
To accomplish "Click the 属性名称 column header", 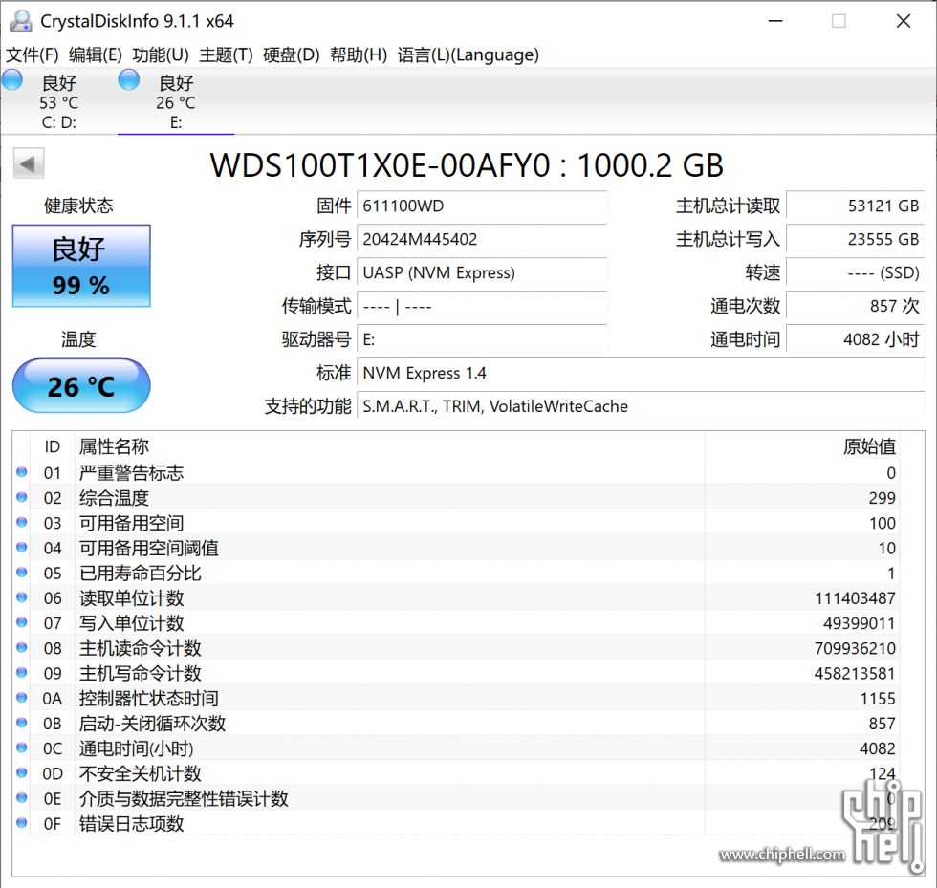I will click(389, 446).
